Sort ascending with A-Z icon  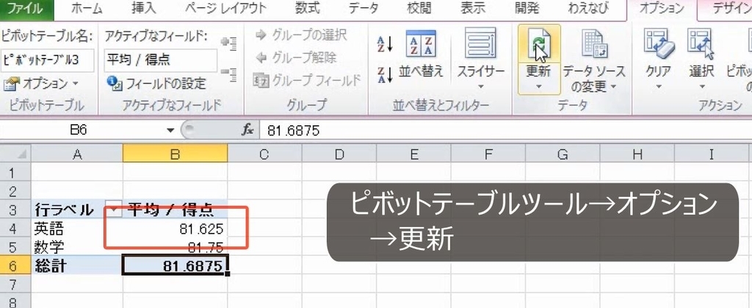[385, 44]
